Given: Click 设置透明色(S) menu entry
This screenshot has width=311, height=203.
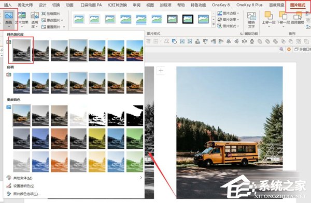Looking at the screenshot, I should (x=24, y=186).
